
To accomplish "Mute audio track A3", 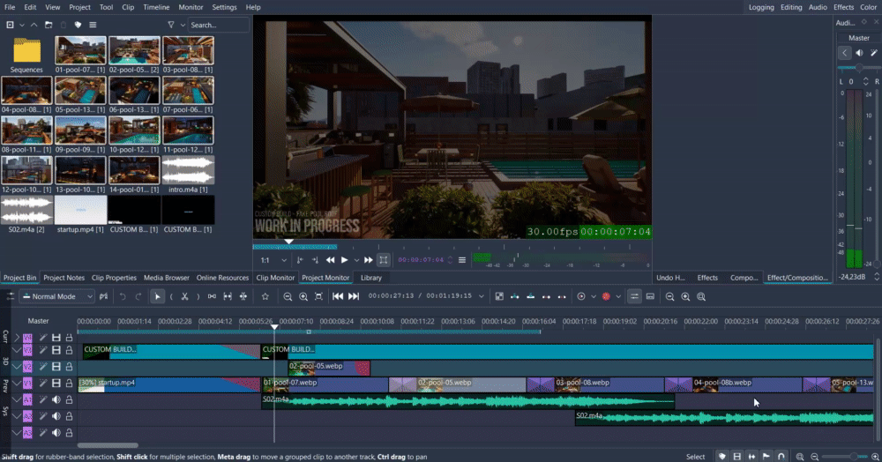I will click(56, 433).
